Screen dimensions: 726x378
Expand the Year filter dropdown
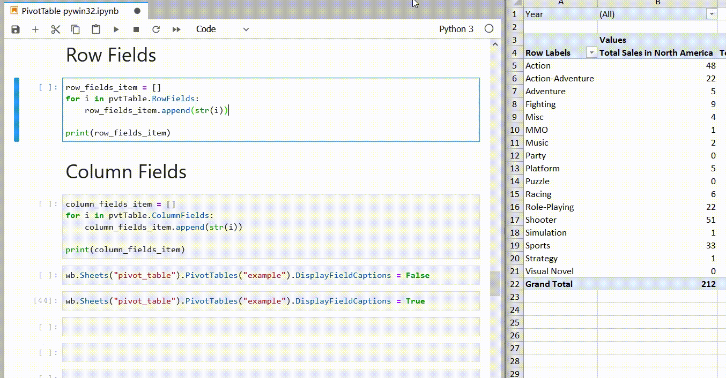coord(712,14)
